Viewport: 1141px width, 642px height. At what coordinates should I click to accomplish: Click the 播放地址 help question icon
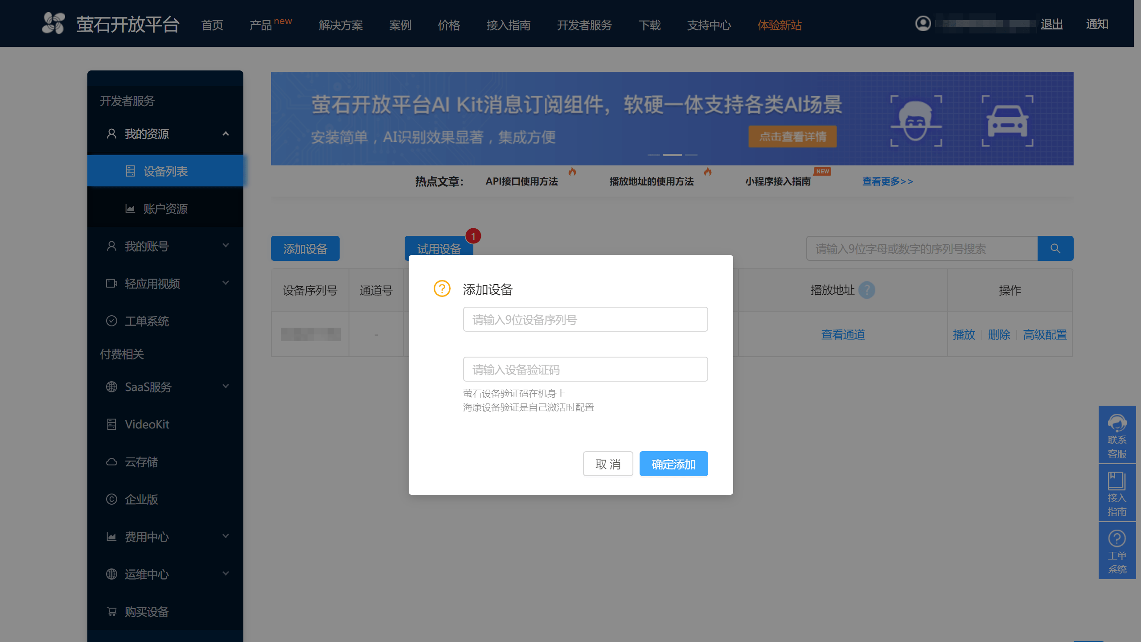867,290
